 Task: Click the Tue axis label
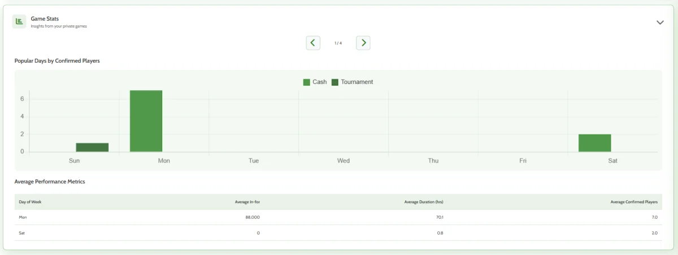tap(254, 161)
